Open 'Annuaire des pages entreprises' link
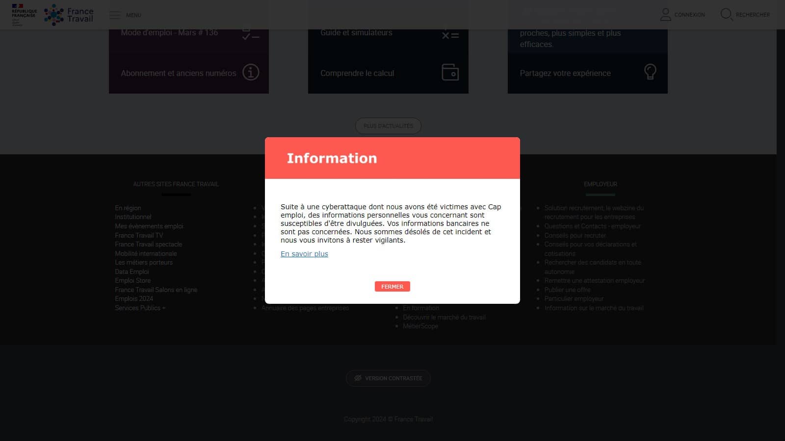Screen dimensions: 785x441 (305, 308)
